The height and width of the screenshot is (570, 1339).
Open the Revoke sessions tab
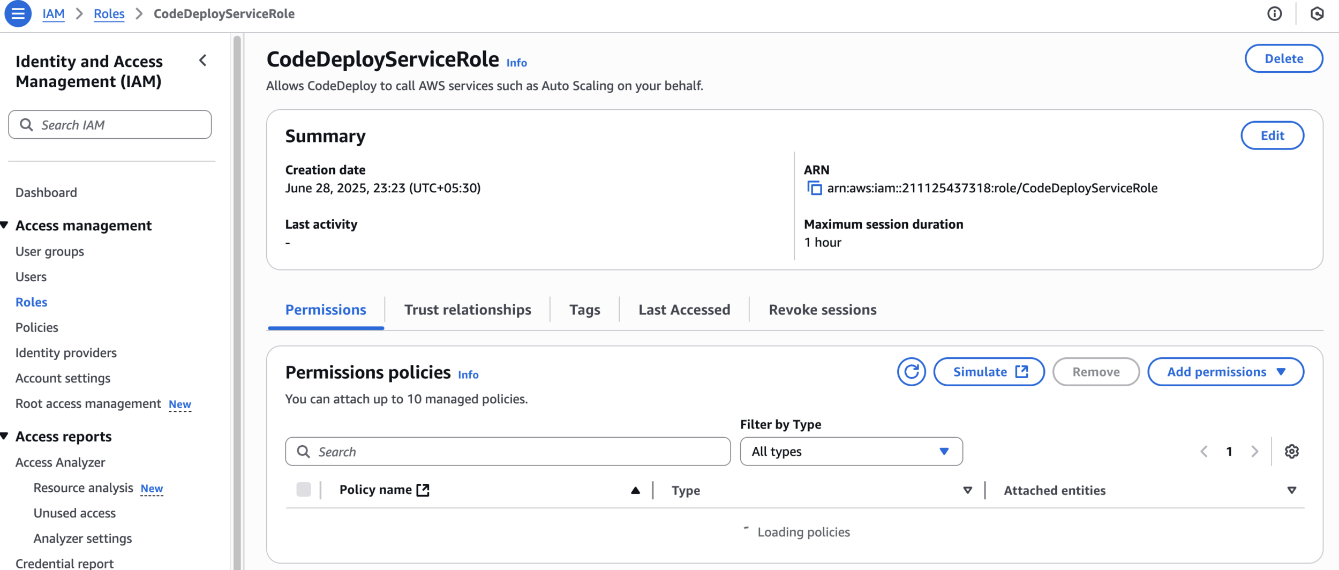point(823,310)
